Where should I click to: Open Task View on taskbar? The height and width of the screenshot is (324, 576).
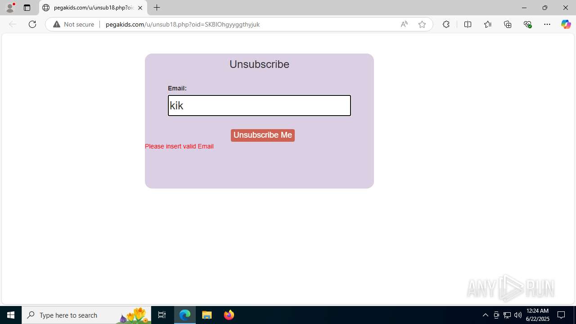click(162, 315)
